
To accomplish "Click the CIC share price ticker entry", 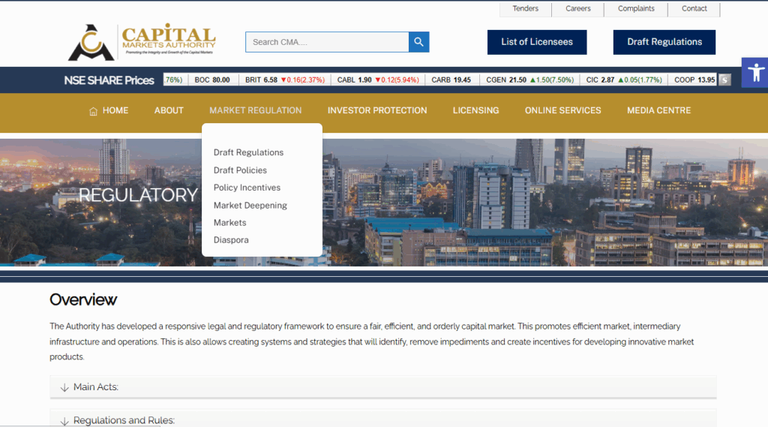I will tap(624, 80).
